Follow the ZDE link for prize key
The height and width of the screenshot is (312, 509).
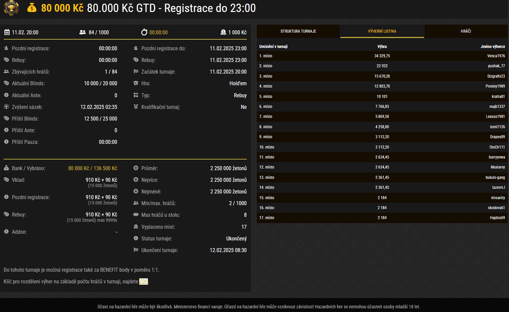tap(144, 281)
